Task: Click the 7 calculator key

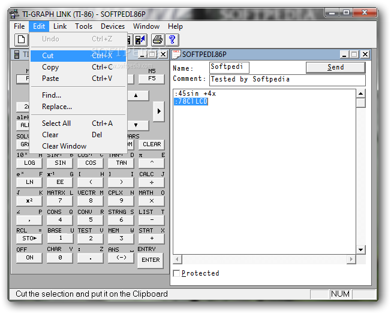Action: coord(60,201)
